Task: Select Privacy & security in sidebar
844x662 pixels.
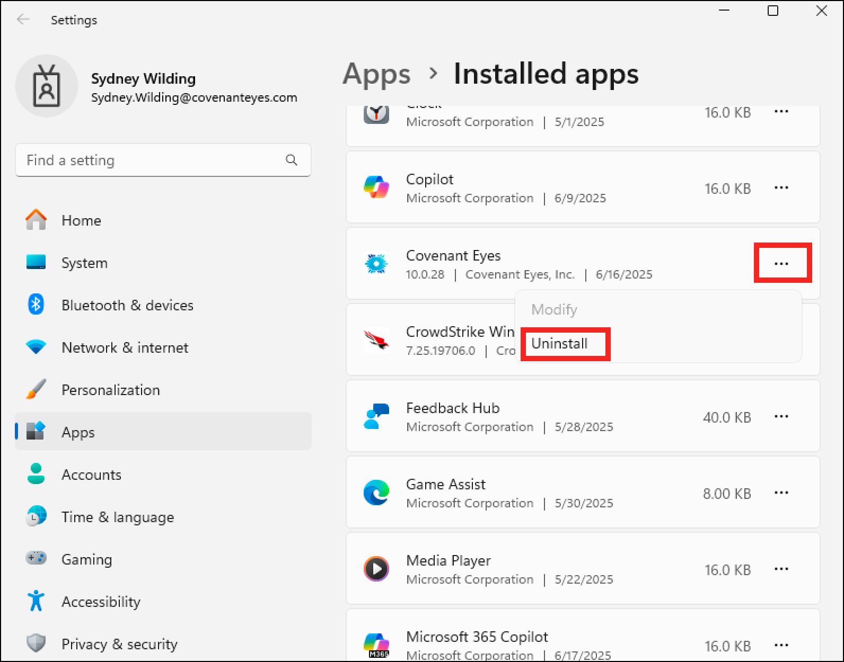Action: coord(163,644)
